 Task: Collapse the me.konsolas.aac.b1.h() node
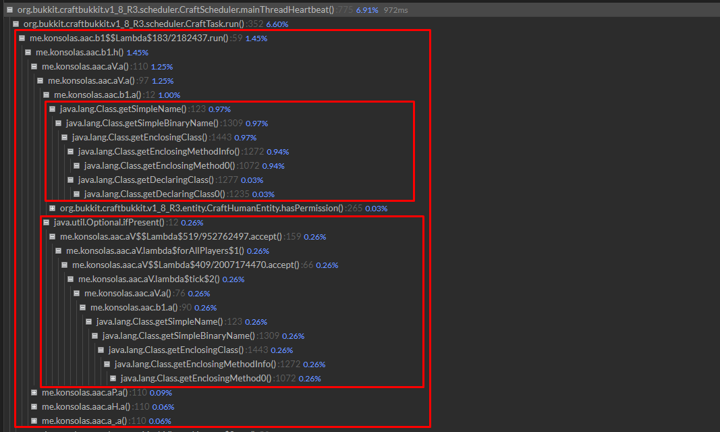click(x=28, y=53)
